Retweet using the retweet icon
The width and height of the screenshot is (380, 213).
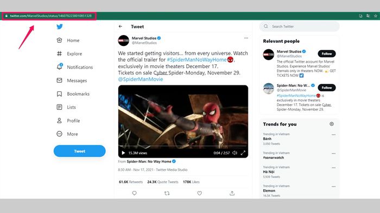pos(167,193)
